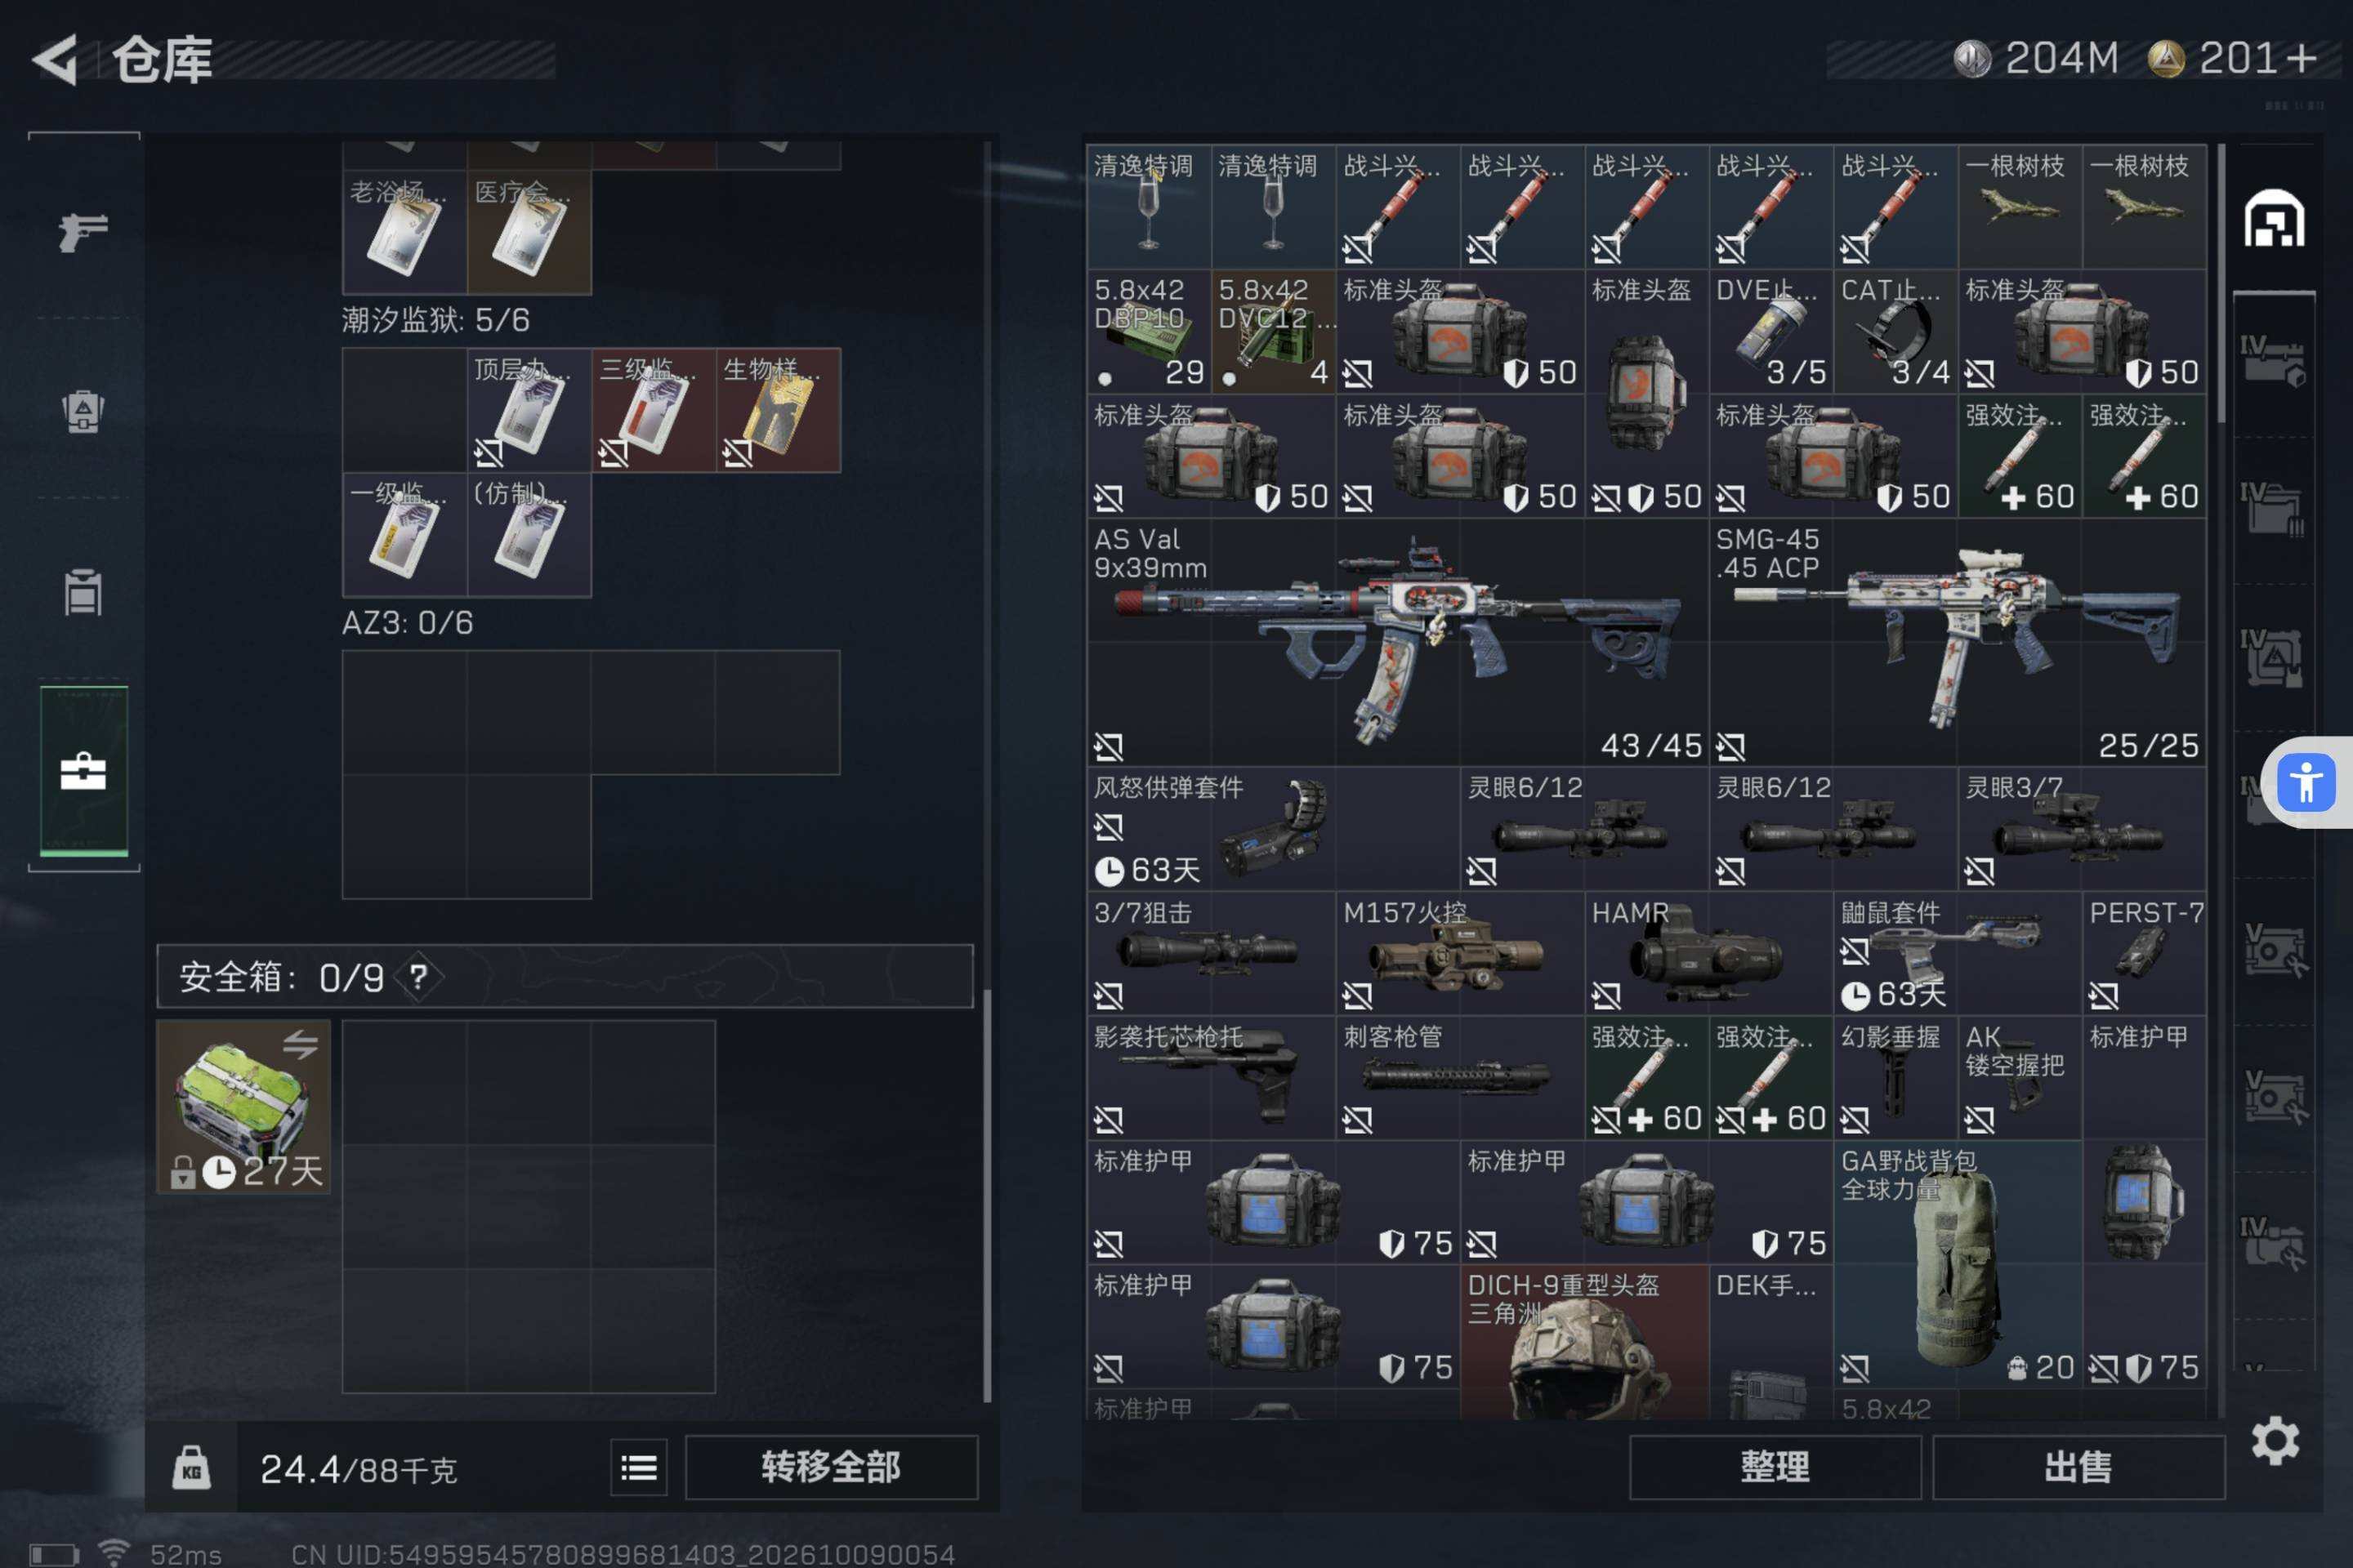
Task: Select the PERST-7 laser item
Action: pos(2144,953)
